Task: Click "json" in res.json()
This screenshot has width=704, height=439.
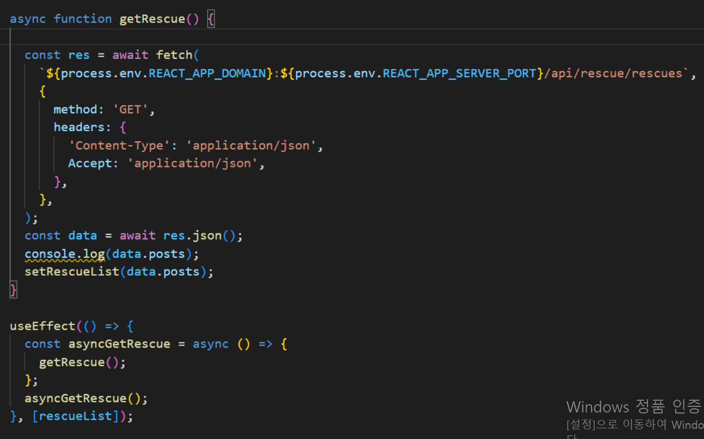Action: pos(207,235)
